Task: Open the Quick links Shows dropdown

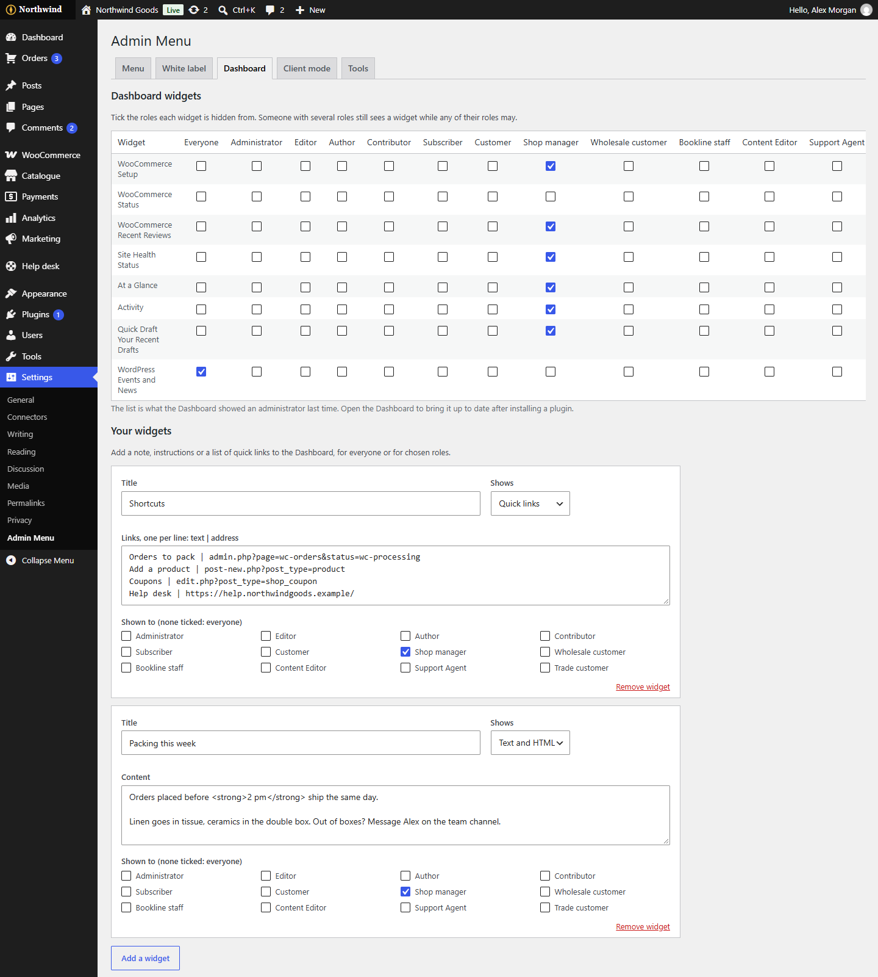Action: 530,503
